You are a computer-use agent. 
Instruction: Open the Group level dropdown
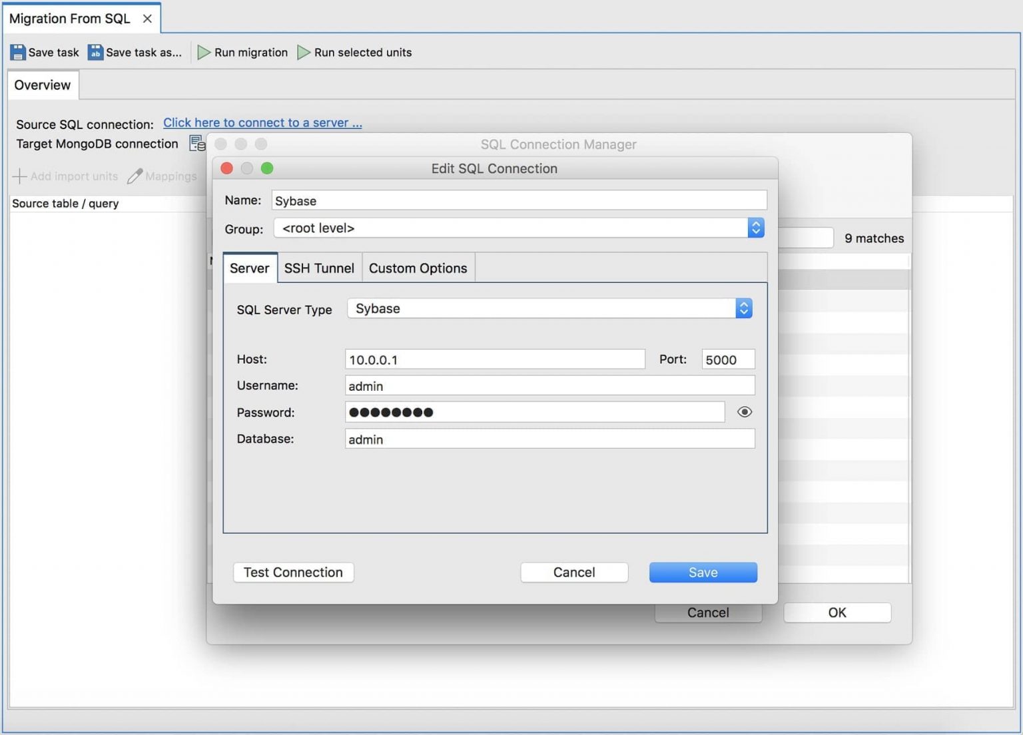755,227
